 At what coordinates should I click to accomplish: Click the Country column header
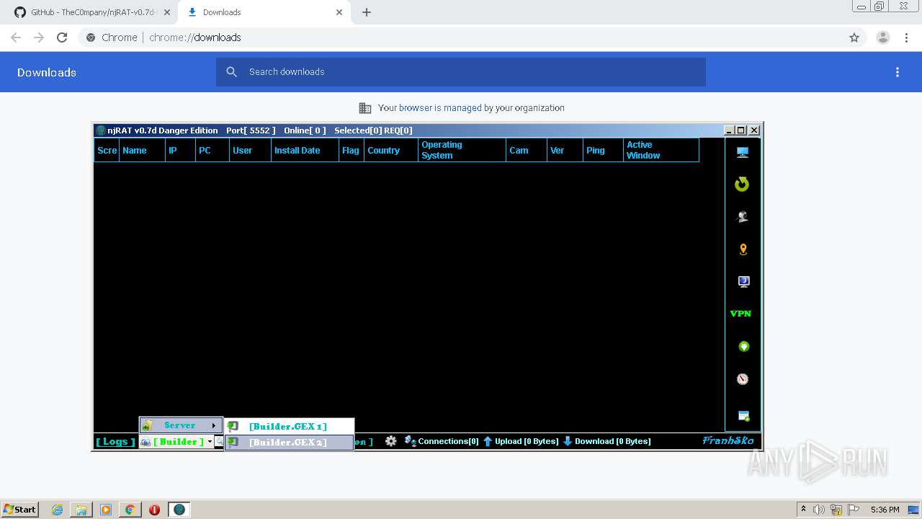[x=391, y=150]
